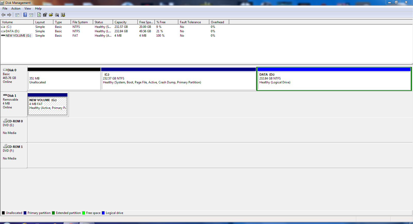Screen dimensions: 413x224
Task: Open the Help menu
Action: pyautogui.click(x=38, y=9)
